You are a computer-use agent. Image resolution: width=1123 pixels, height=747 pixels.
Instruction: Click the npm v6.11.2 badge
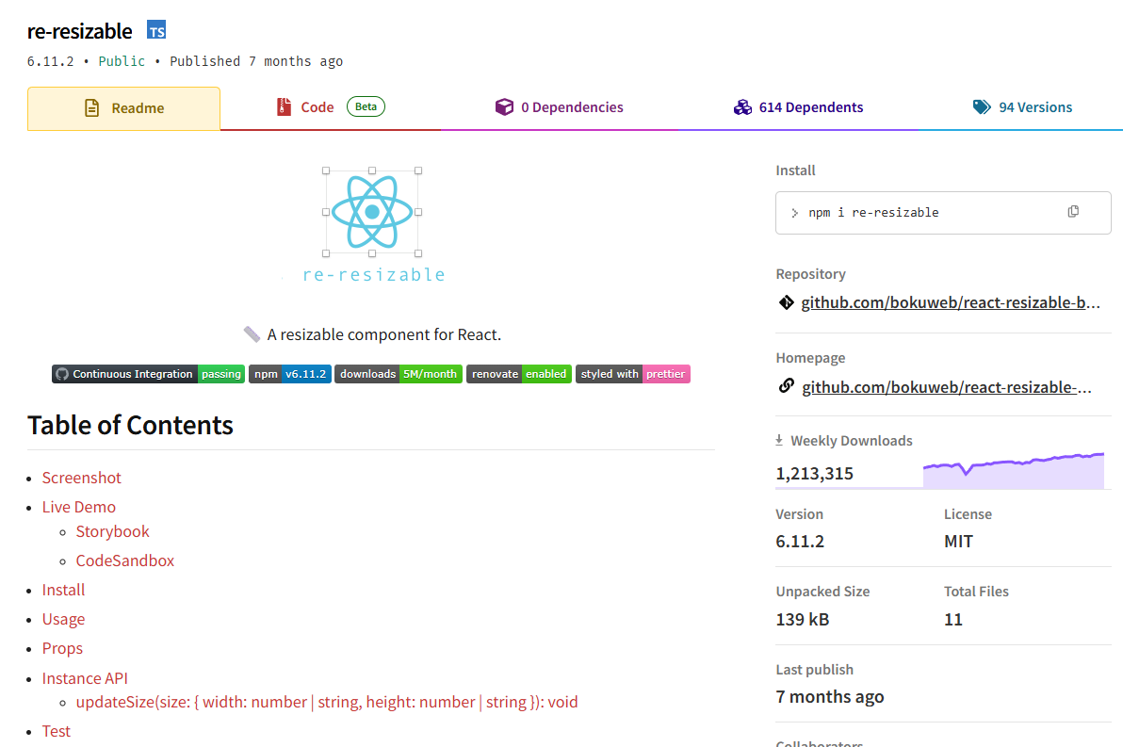pos(290,374)
